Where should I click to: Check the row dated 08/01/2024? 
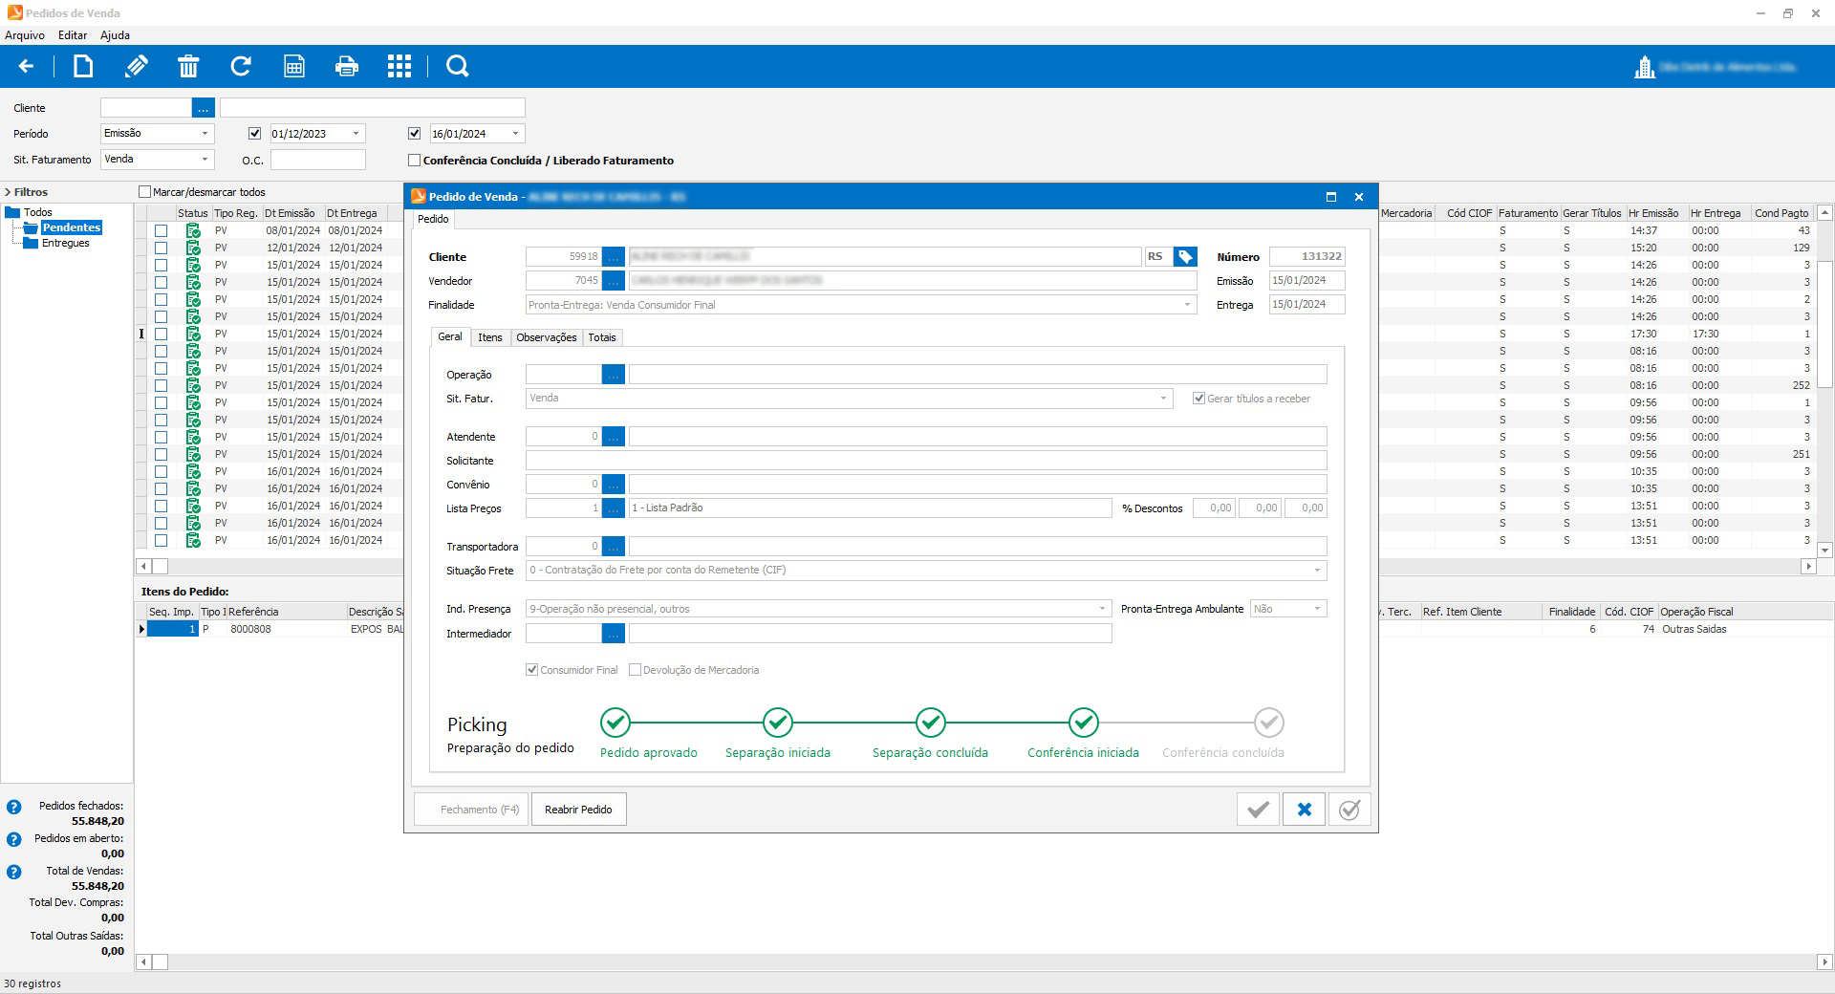tap(162, 230)
